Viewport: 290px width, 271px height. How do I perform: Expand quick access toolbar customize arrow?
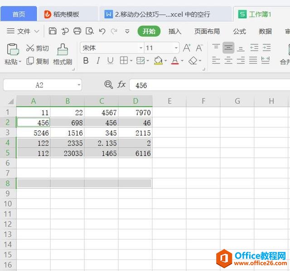pyautogui.click(x=127, y=31)
